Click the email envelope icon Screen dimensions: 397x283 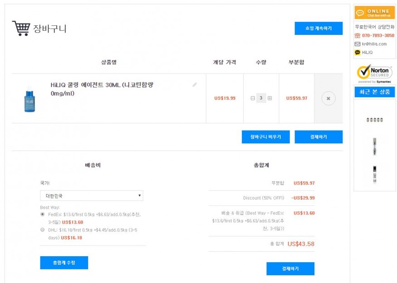pyautogui.click(x=358, y=44)
